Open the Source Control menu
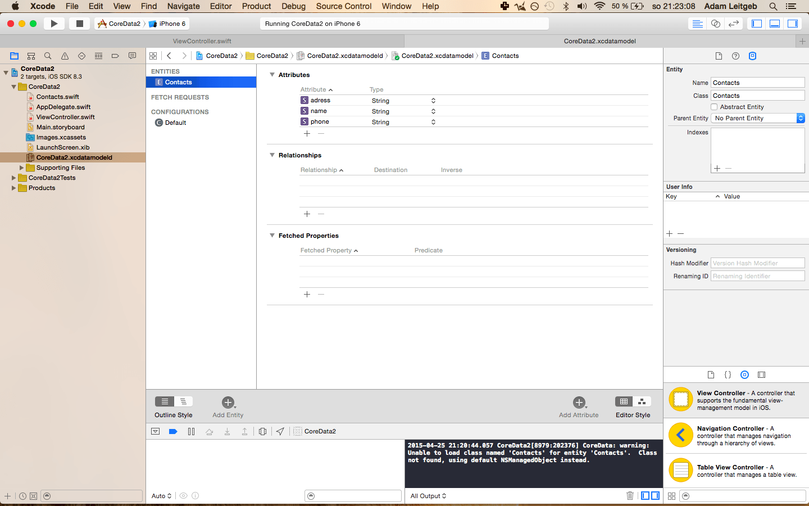The image size is (809, 506). tap(344, 6)
